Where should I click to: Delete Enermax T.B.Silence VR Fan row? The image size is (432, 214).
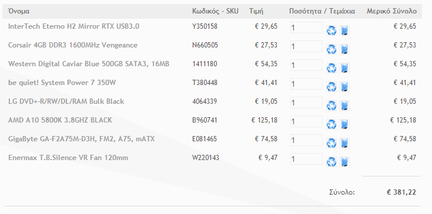(x=344, y=162)
